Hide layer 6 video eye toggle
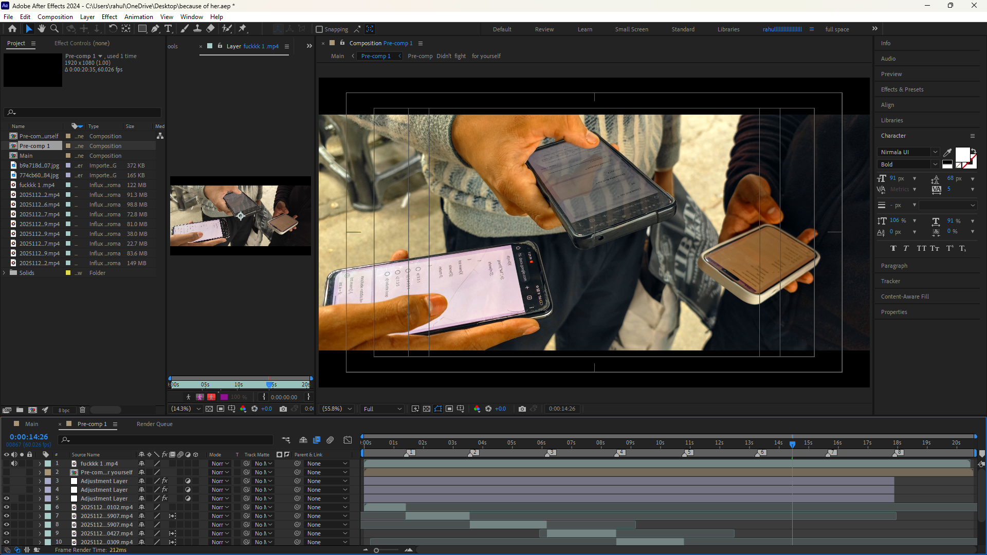987x555 pixels. point(6,507)
